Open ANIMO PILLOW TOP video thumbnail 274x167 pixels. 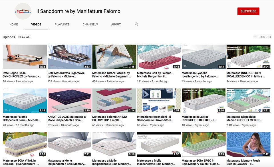point(114,101)
